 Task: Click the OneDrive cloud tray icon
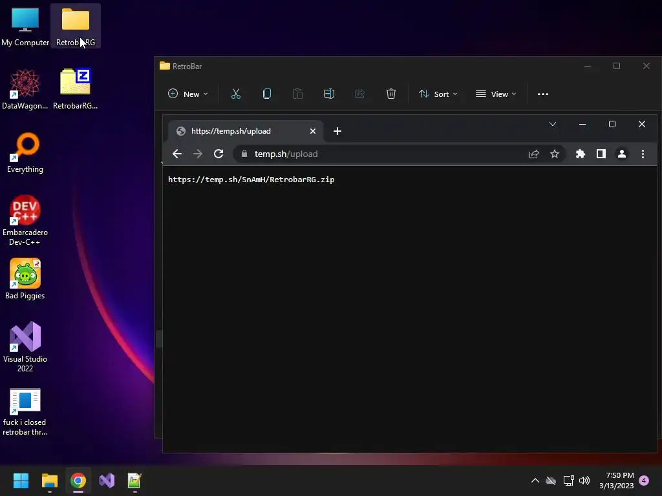pyautogui.click(x=551, y=480)
